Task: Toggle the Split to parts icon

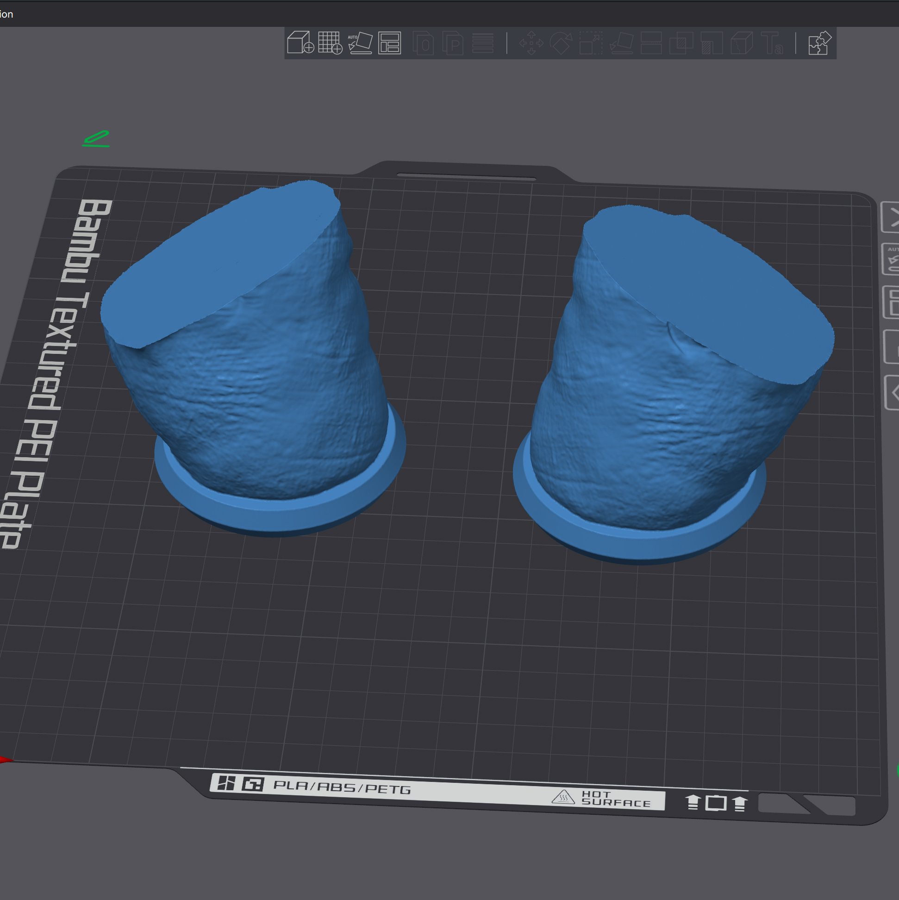Action: [453, 44]
